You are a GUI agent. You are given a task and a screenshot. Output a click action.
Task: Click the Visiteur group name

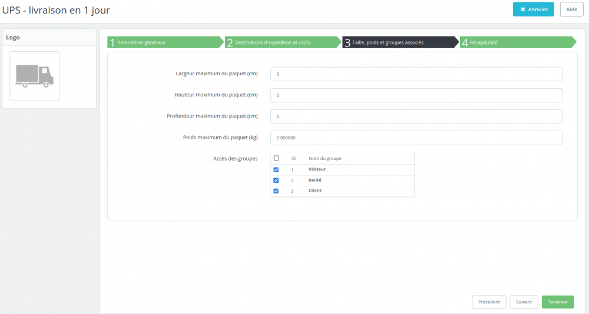(x=317, y=169)
